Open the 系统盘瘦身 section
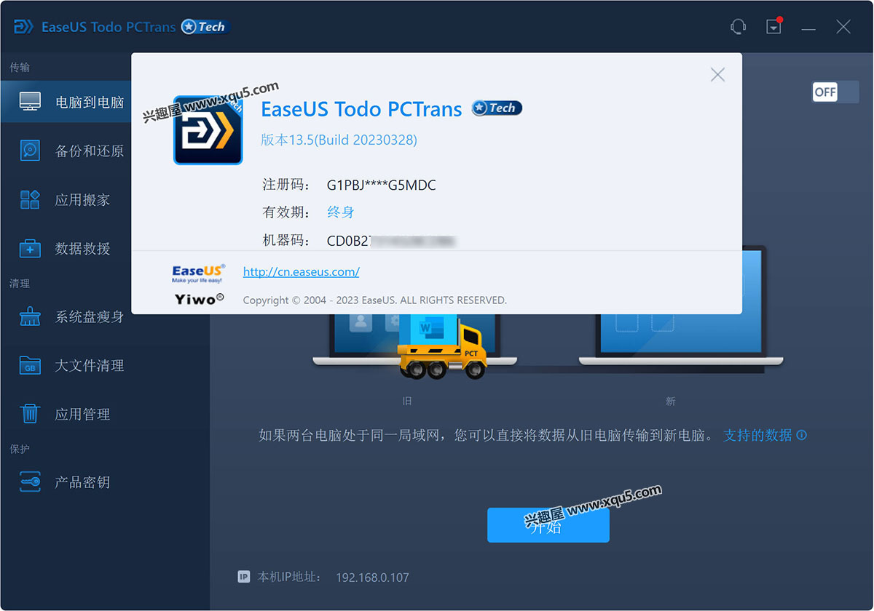Viewport: 874px width, 611px height. pos(89,316)
